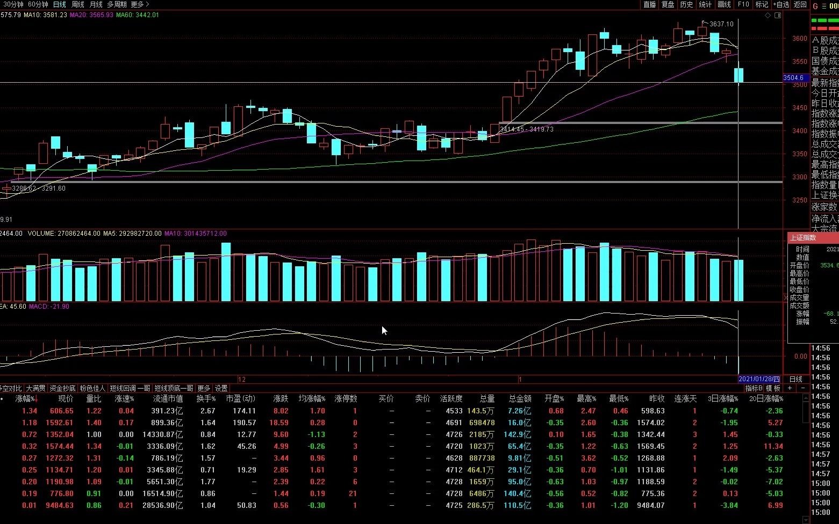Open the 粉色佳人 indicator tab
Viewport: 839px width, 524px height.
tap(92, 388)
